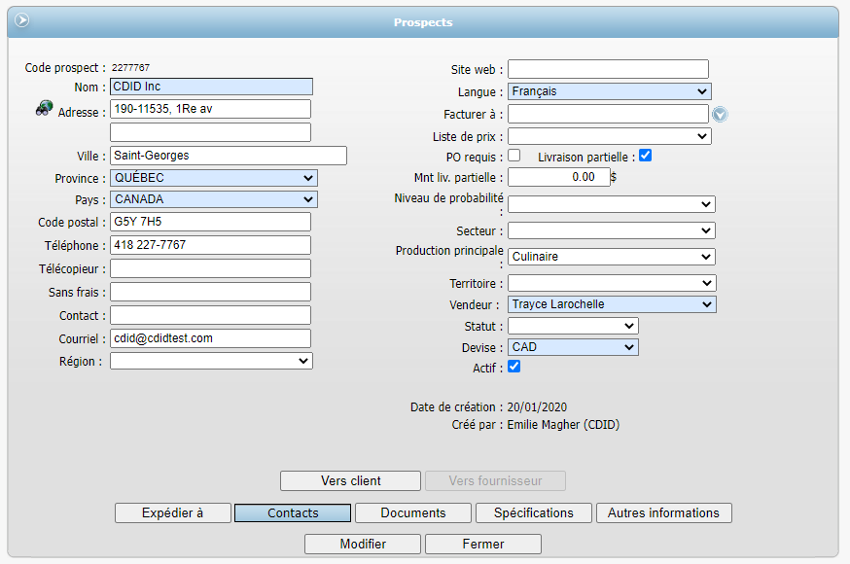
Task: Open the Devise dropdown showing CAD
Action: [x=573, y=347]
